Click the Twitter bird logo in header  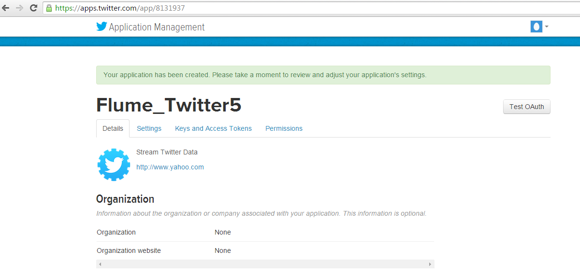[x=101, y=27]
